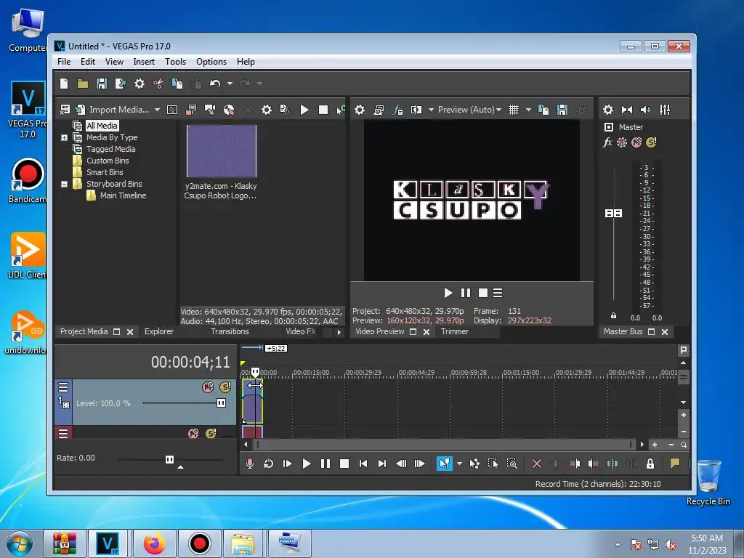Open overlays dropdown arrow beside grid

[x=528, y=110]
